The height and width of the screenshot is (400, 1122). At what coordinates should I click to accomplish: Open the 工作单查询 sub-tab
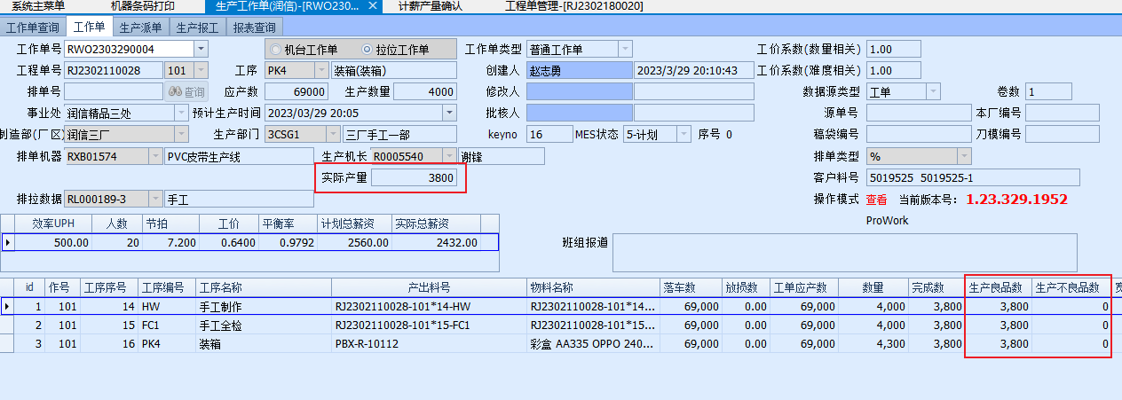pos(33,27)
